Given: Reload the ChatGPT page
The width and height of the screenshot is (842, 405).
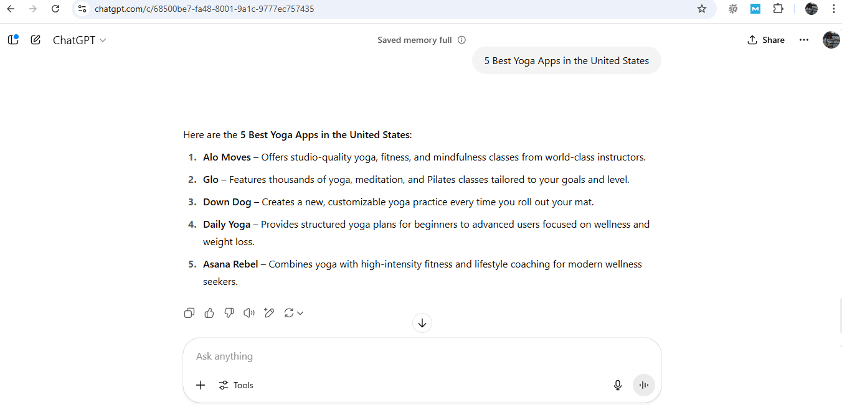Looking at the screenshot, I should (x=55, y=9).
